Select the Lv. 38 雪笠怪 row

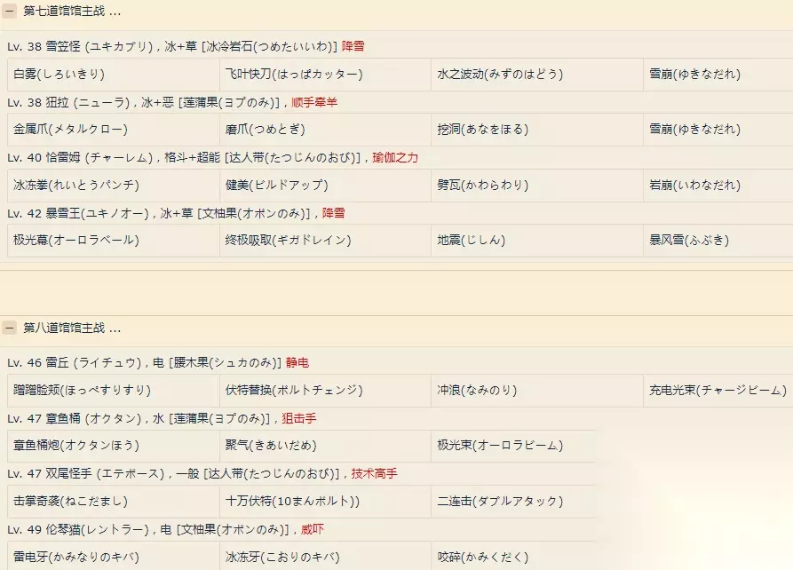tap(186, 46)
